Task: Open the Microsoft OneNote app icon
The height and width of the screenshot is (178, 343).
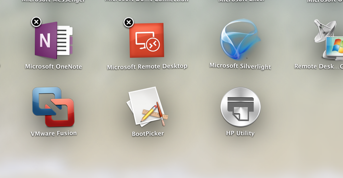Action: [x=54, y=40]
